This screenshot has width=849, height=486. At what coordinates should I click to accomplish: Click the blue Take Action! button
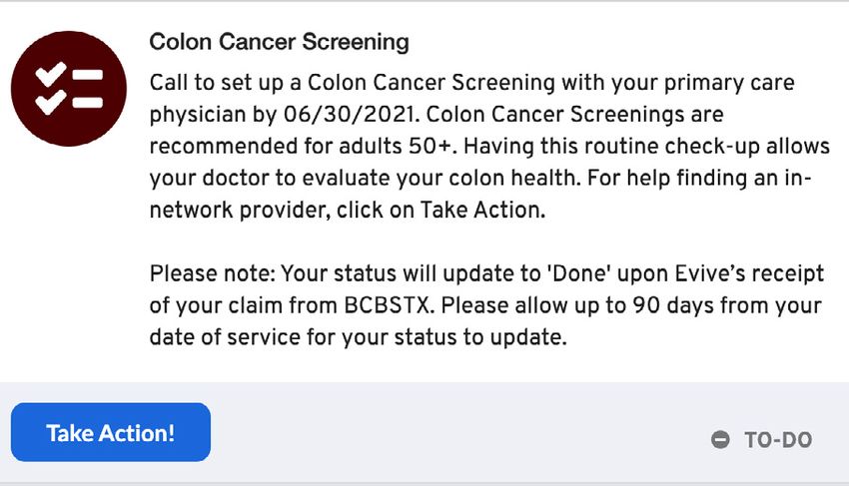[111, 432]
